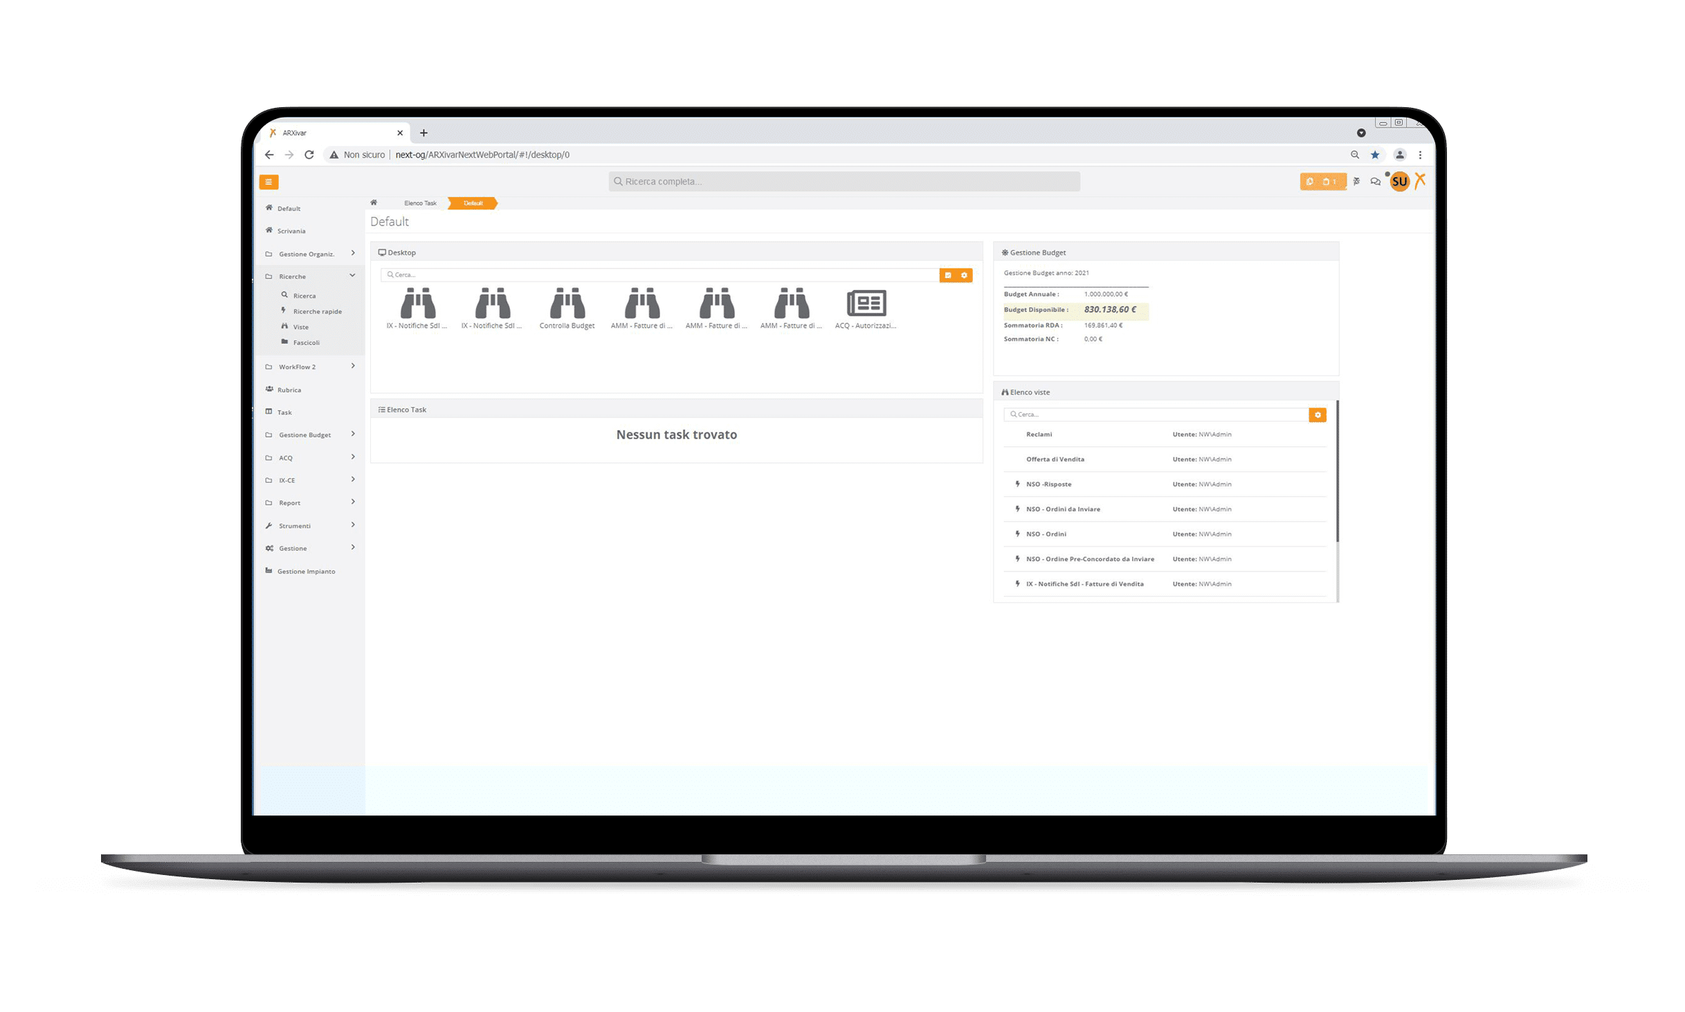
Task: Open the chat bubbles icon in header
Action: [1375, 182]
